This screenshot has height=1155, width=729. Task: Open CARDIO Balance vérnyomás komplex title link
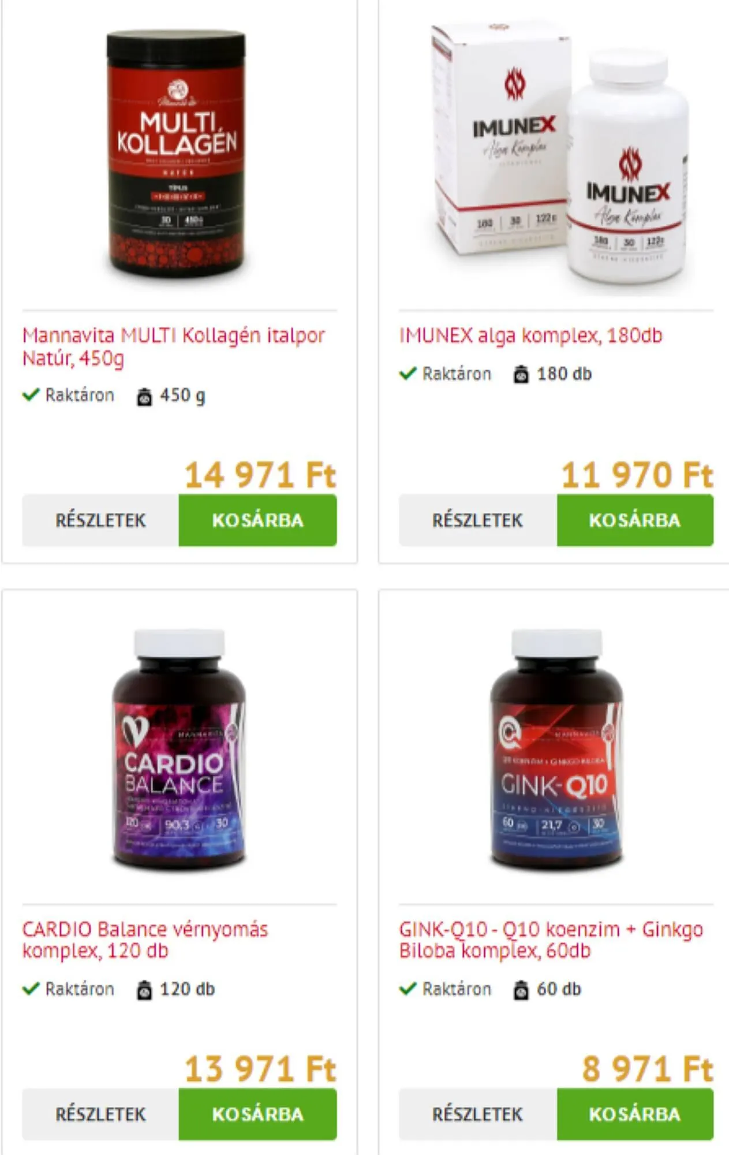point(145,940)
